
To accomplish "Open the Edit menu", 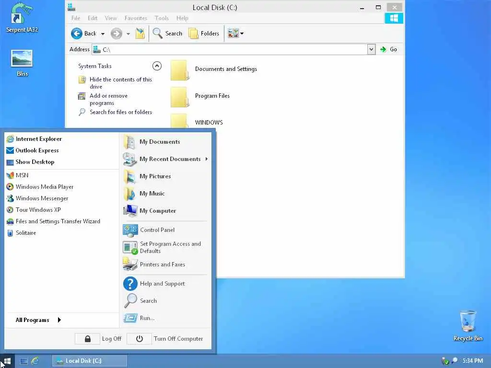I will [x=93, y=18].
